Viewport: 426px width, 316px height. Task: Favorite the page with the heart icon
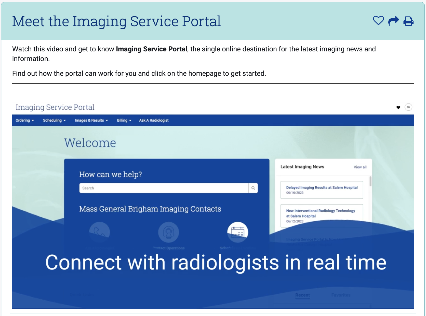tap(378, 21)
